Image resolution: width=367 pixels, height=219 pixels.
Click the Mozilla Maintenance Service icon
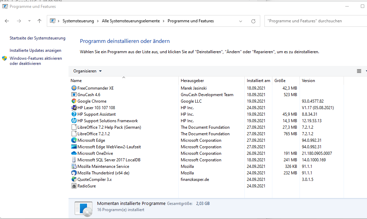(74, 166)
